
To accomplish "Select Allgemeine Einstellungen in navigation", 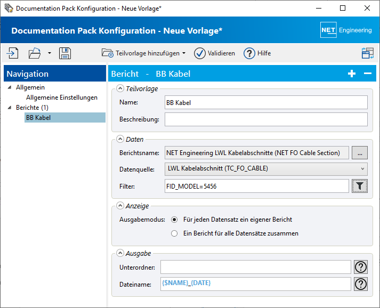I will pos(62,98).
